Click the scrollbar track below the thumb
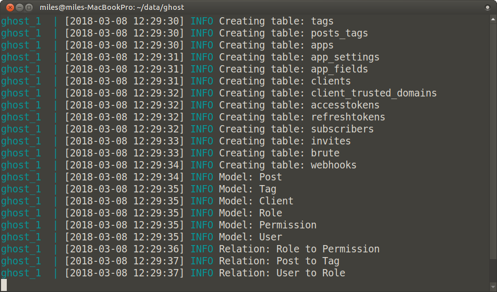Viewport: 497px width, 292px height. point(493,271)
